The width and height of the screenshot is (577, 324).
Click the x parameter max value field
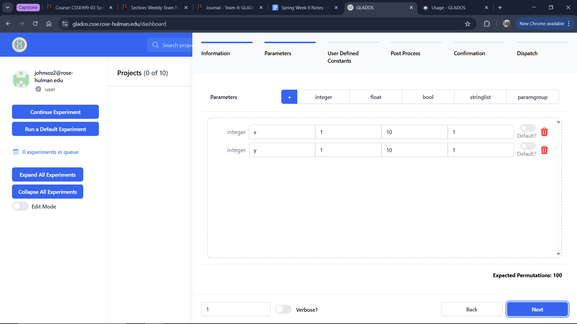pos(414,132)
